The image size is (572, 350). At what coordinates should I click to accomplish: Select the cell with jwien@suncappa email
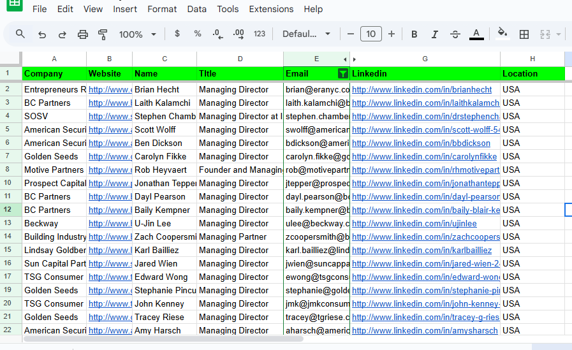point(317,263)
